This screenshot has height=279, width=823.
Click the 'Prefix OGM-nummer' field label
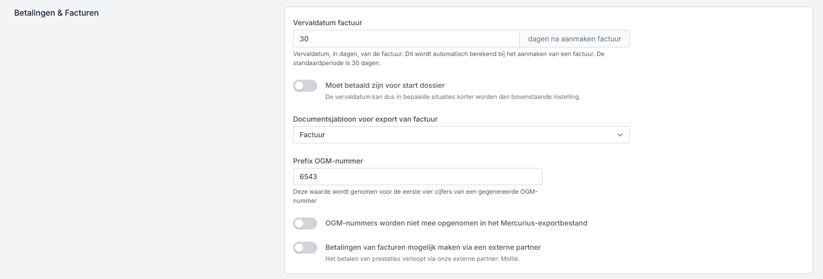[328, 161]
